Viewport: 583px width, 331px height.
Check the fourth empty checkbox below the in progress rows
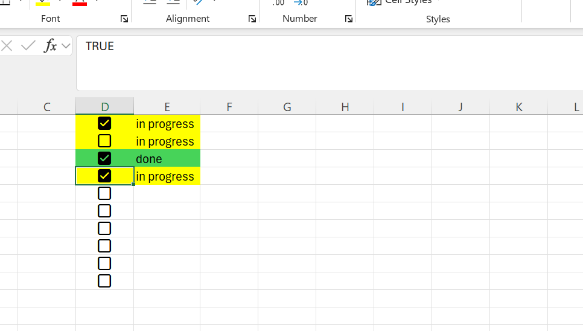[104, 246]
